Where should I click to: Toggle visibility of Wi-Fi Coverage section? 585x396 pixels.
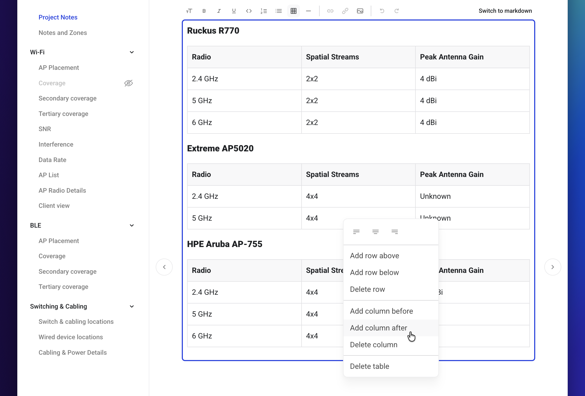(129, 83)
